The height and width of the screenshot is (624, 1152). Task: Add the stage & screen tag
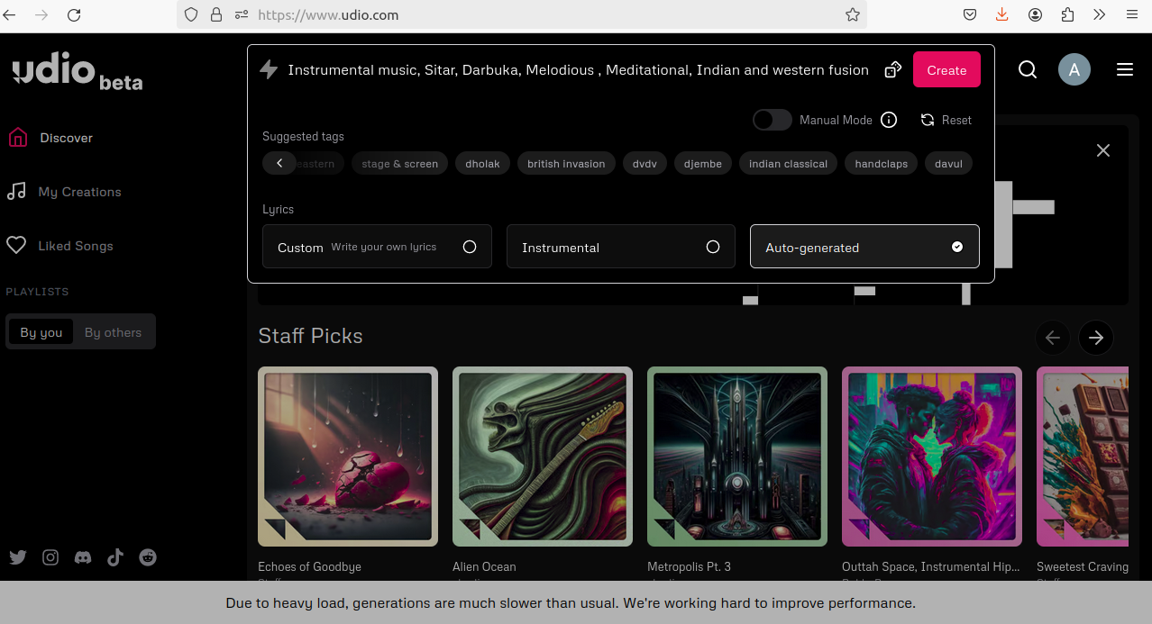(x=399, y=163)
